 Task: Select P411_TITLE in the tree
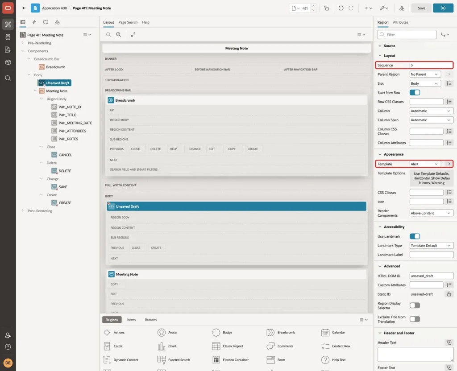pyautogui.click(x=67, y=115)
